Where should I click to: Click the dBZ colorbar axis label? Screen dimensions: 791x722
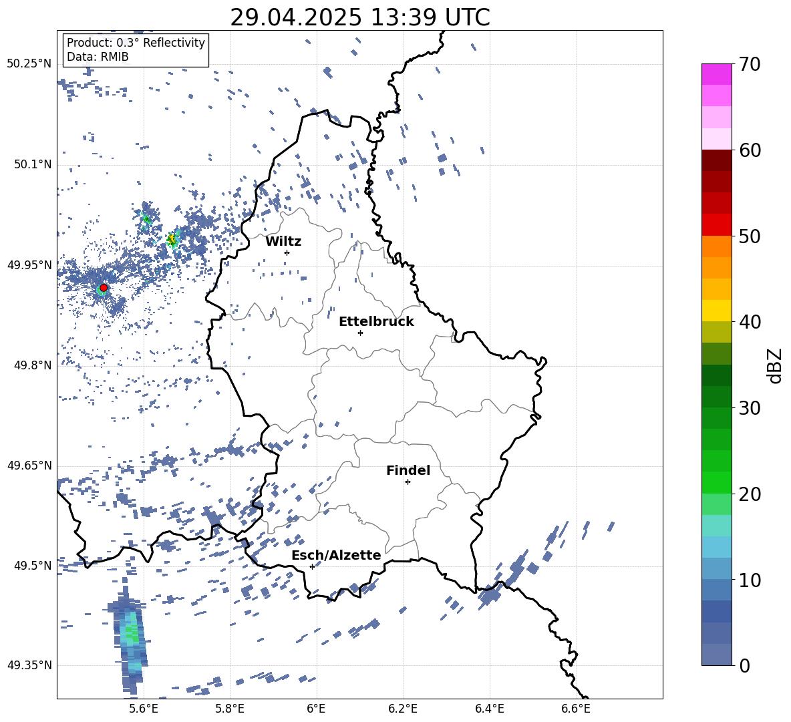[776, 365]
